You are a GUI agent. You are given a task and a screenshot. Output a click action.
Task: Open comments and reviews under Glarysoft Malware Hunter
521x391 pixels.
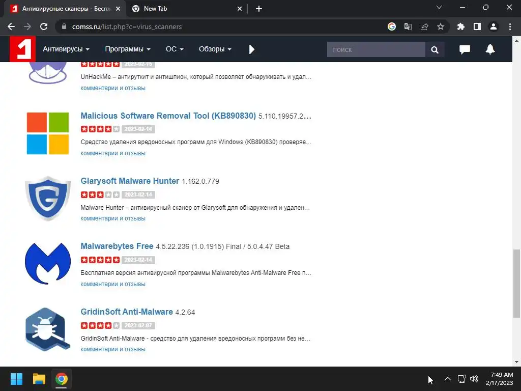point(113,218)
